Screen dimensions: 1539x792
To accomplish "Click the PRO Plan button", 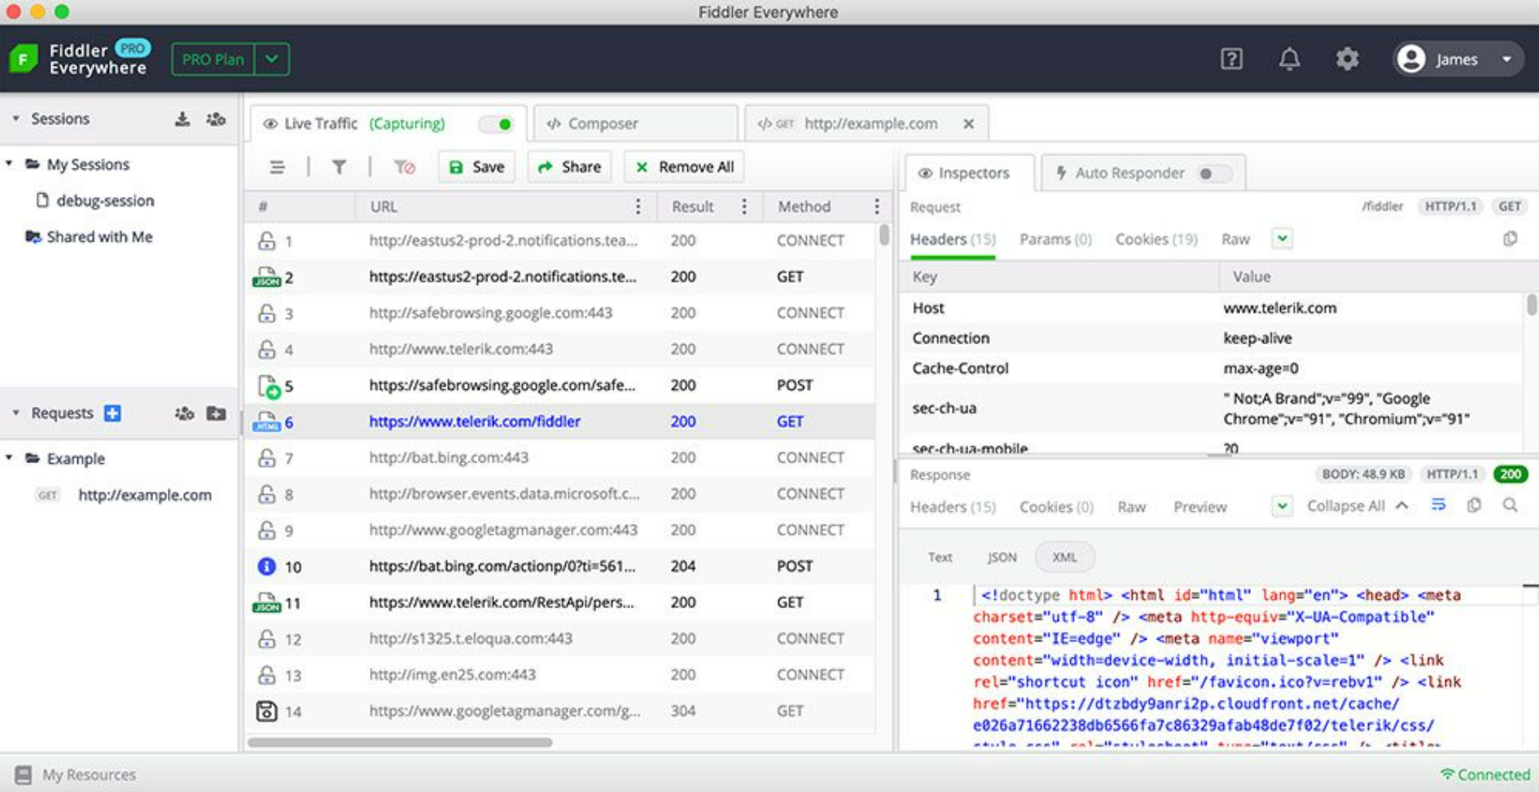I will pos(213,59).
